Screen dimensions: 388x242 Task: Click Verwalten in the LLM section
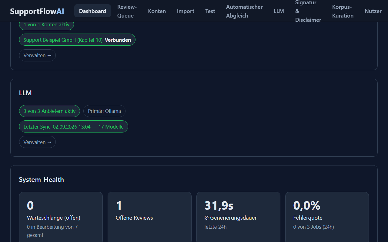pyautogui.click(x=37, y=142)
